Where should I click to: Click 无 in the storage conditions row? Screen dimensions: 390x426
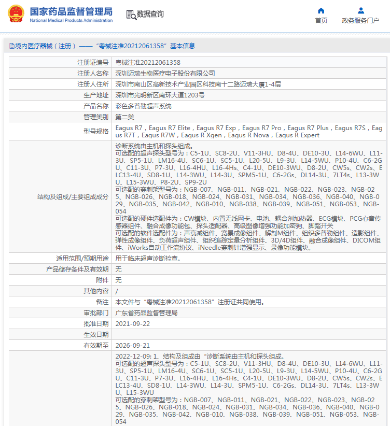pos(118,269)
